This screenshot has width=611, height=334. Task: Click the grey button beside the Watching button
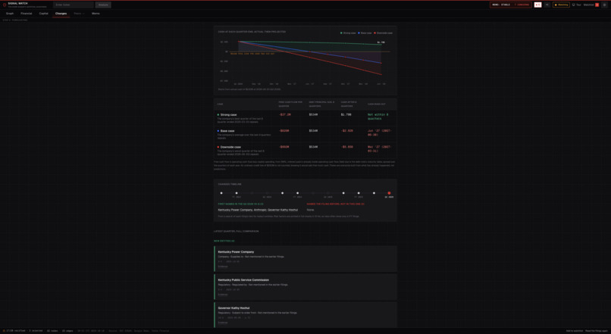point(547,5)
